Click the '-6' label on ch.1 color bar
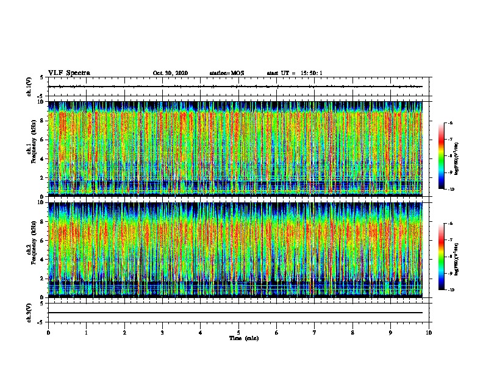Image resolution: width=483 pixels, height=373 pixels. [450, 123]
